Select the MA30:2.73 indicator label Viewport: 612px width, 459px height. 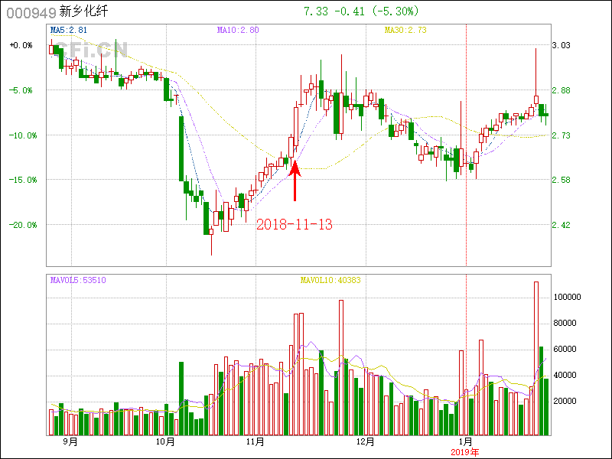(x=404, y=30)
